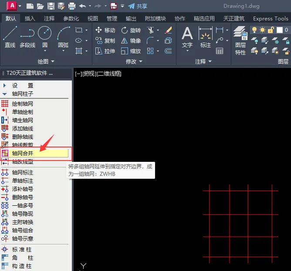Screen dimensions: 291x271
Task: Select the Polyline (多段线) tool
Action: click(x=27, y=37)
